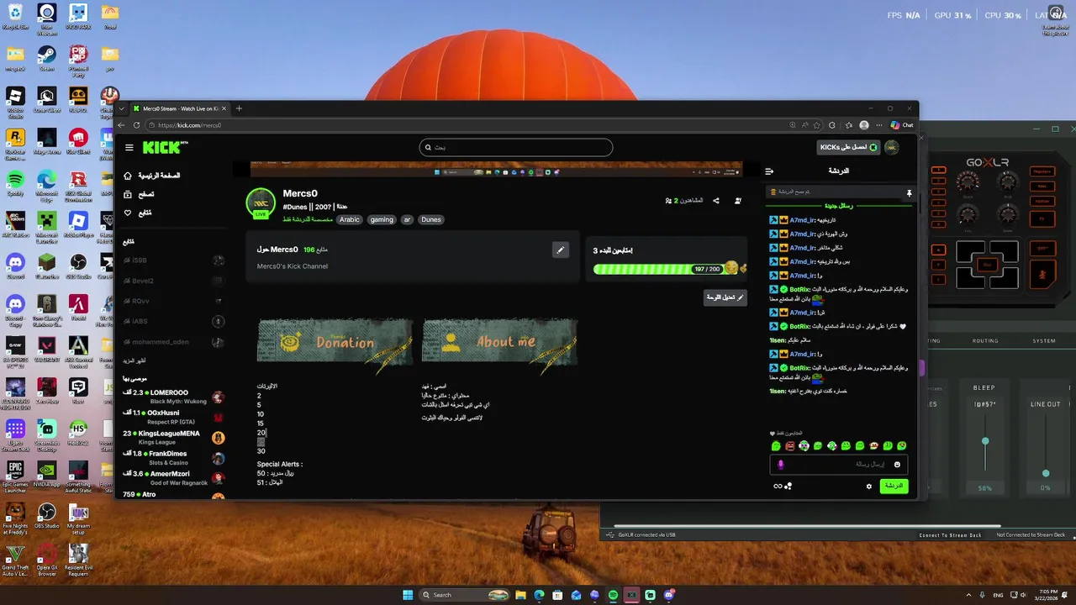Expand show more followed channels
The image size is (1076, 605).
[x=134, y=360]
